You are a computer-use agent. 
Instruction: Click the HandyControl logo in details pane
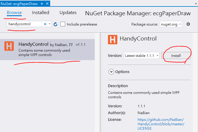(x=113, y=40)
